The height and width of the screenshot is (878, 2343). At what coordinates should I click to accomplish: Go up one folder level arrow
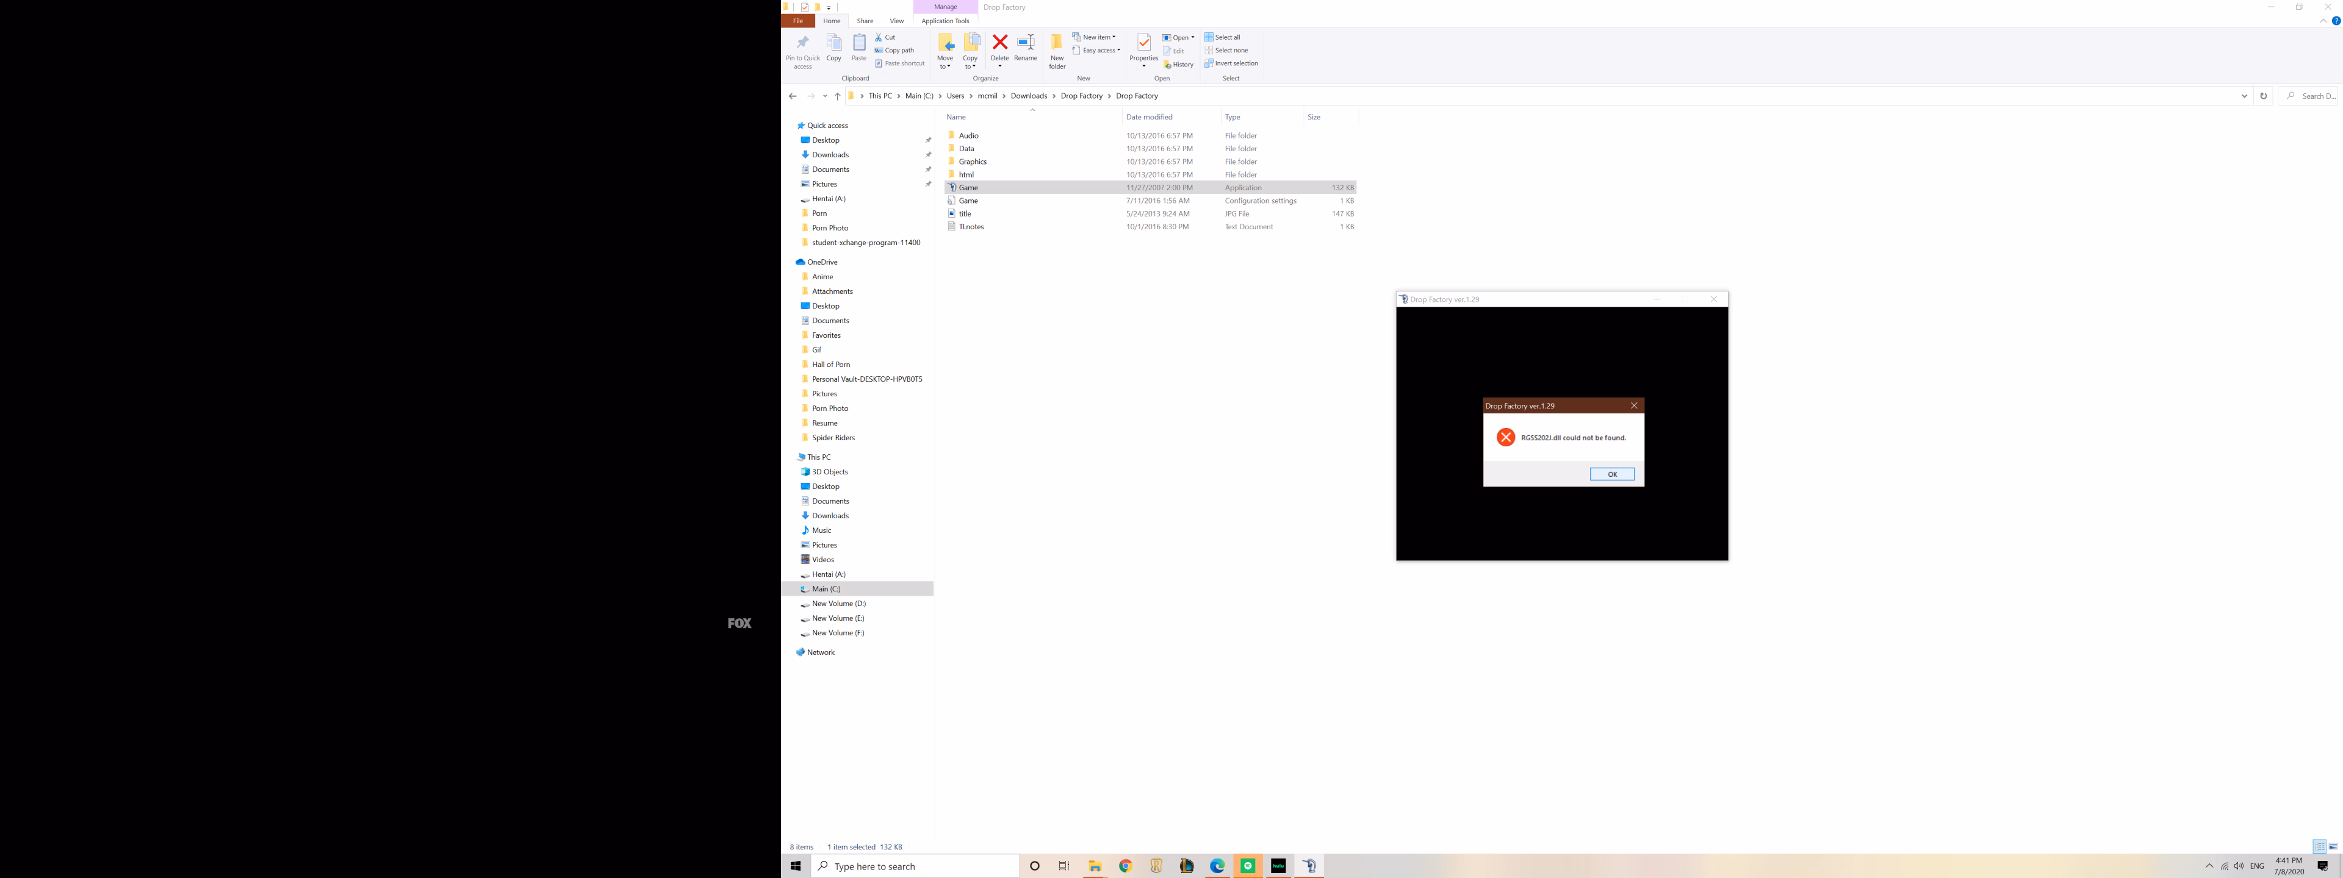pyautogui.click(x=838, y=96)
